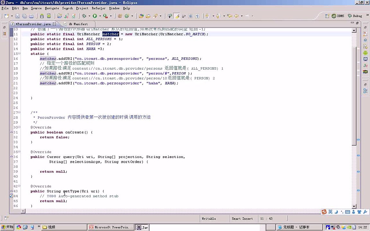
Task: Click the Print icon in toolbar
Action: pos(31,16)
